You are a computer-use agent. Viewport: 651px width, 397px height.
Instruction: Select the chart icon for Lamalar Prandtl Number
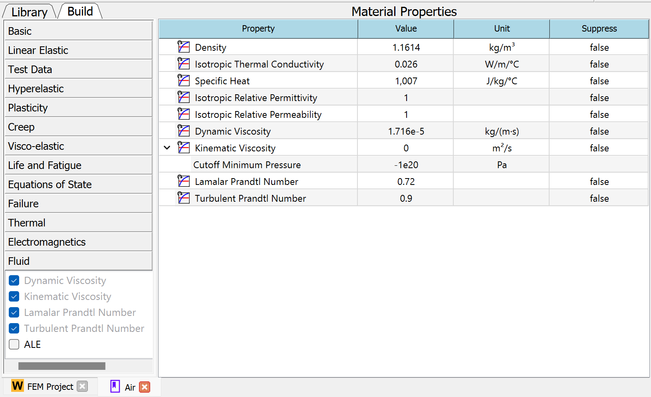(184, 181)
